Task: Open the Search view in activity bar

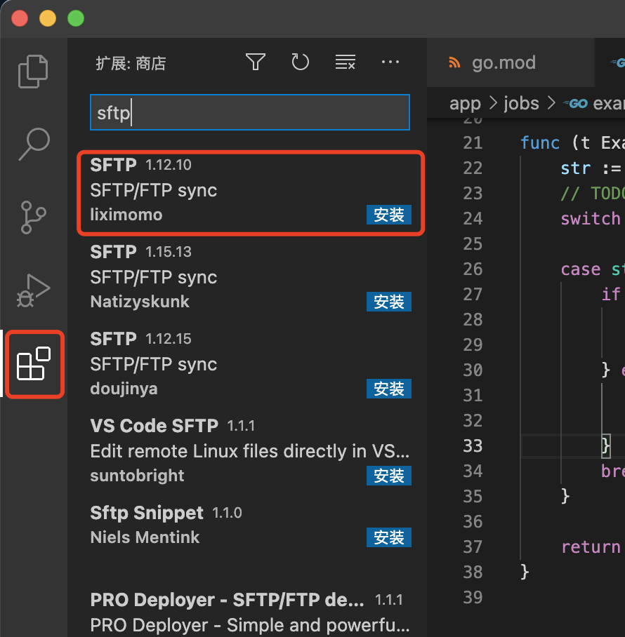Action: coord(34,145)
